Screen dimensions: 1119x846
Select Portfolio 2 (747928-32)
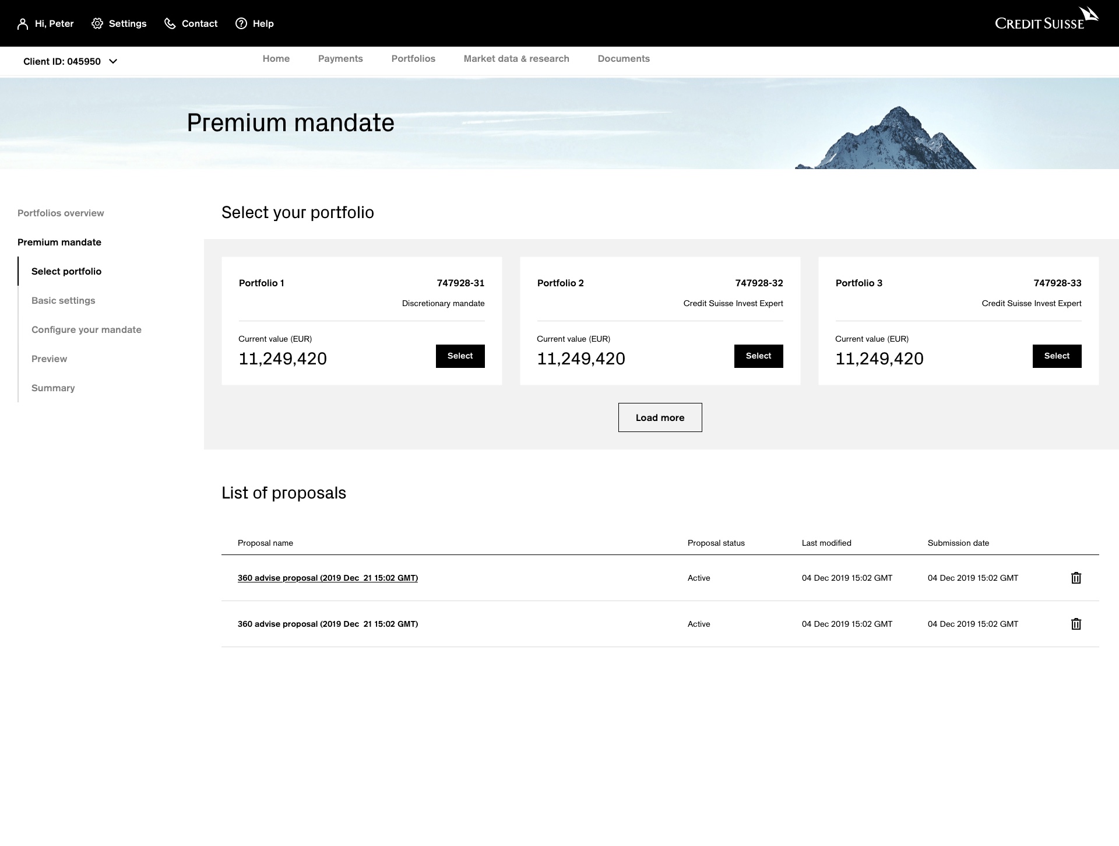[x=759, y=356]
